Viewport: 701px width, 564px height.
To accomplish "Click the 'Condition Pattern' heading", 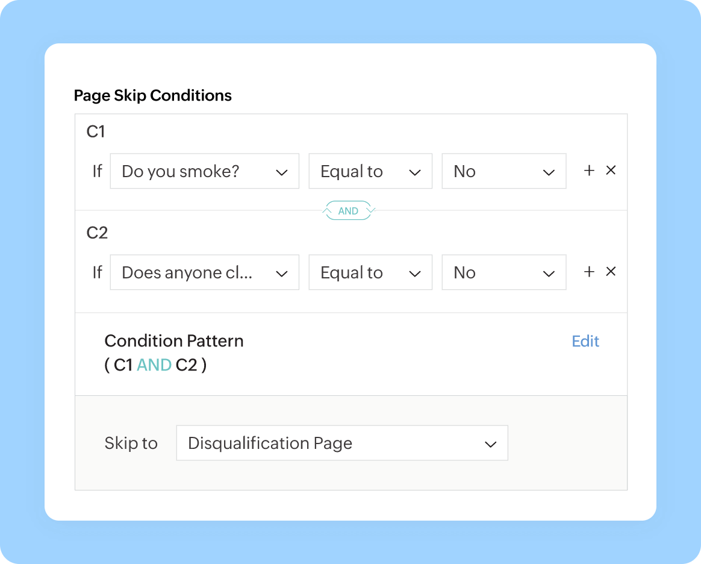I will click(x=174, y=341).
